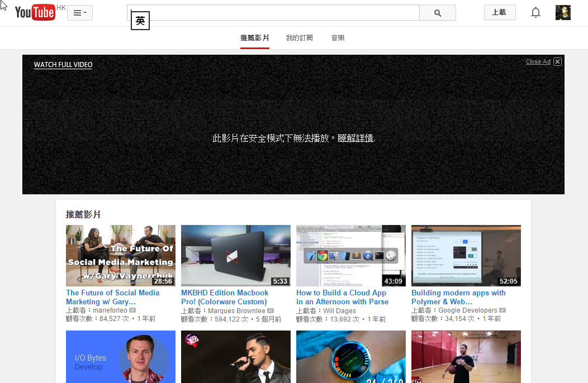Click view count 594,122 次
This screenshot has width=588, height=383.
pos(231,319)
